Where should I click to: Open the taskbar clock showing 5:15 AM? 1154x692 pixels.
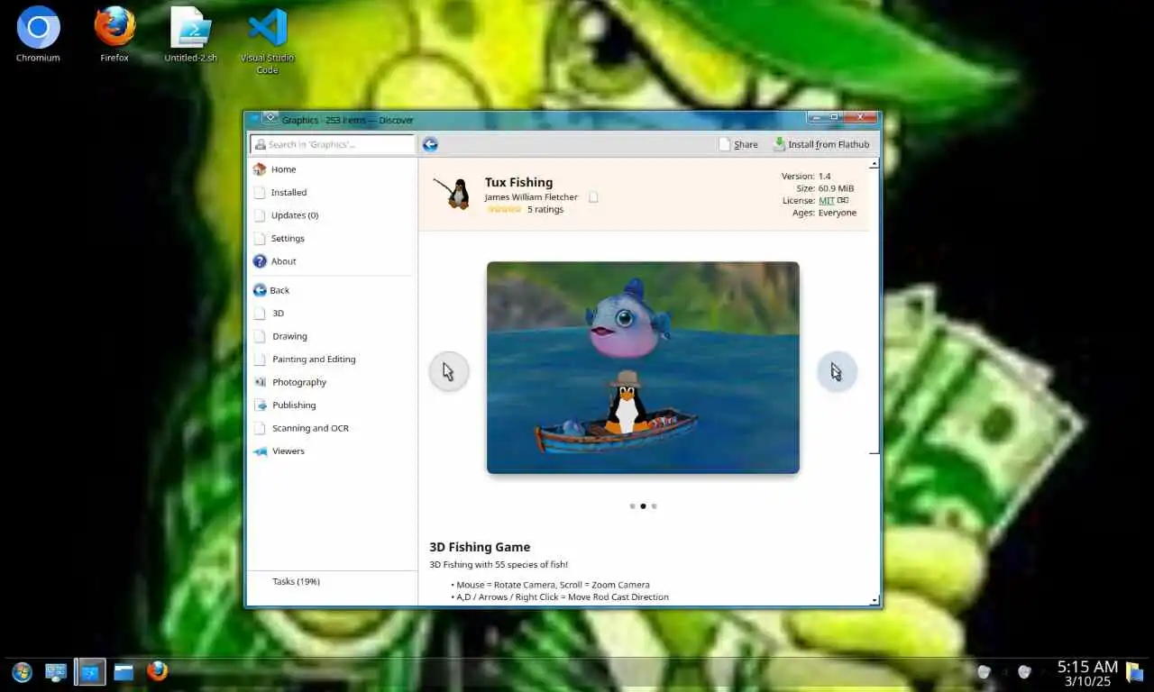pos(1087,674)
